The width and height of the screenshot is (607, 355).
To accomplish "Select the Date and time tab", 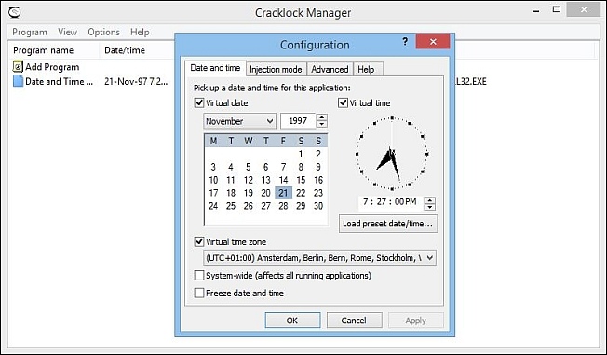I will point(215,68).
